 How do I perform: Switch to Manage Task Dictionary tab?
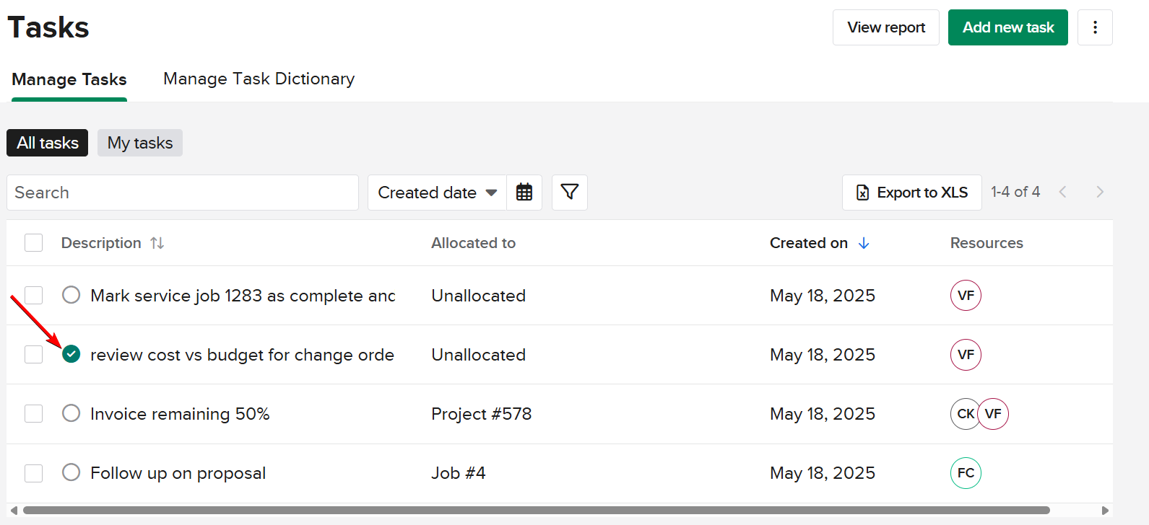coord(259,79)
